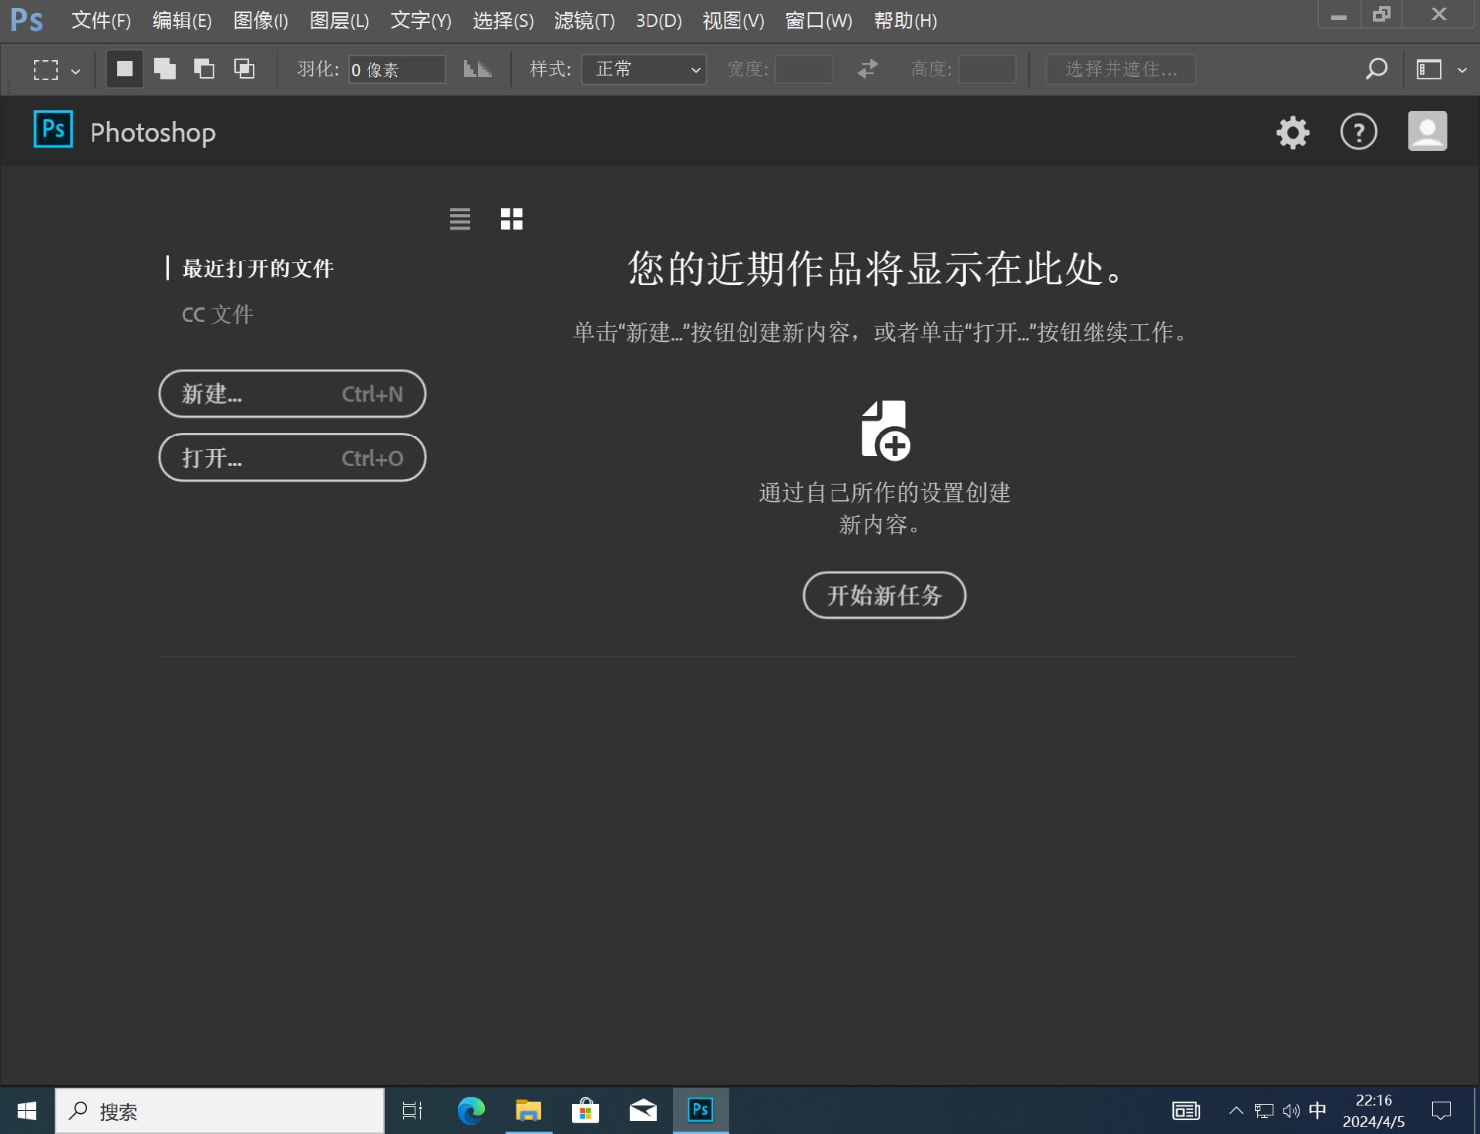Open the Help (帮助) menu

click(x=906, y=21)
